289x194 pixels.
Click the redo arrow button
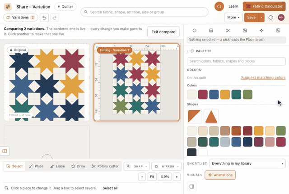[55, 18]
